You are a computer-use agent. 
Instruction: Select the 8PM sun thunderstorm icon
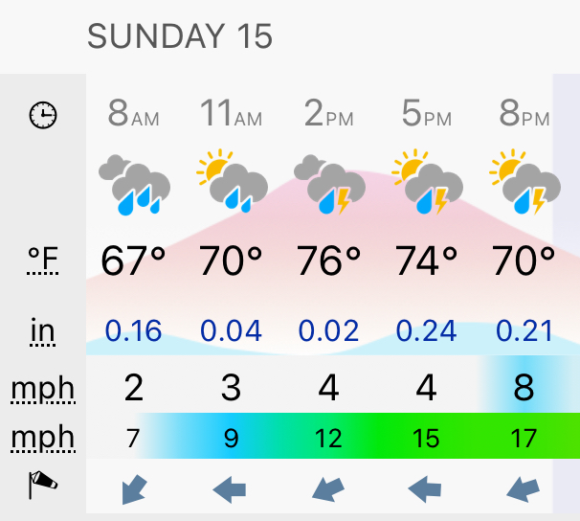click(524, 181)
